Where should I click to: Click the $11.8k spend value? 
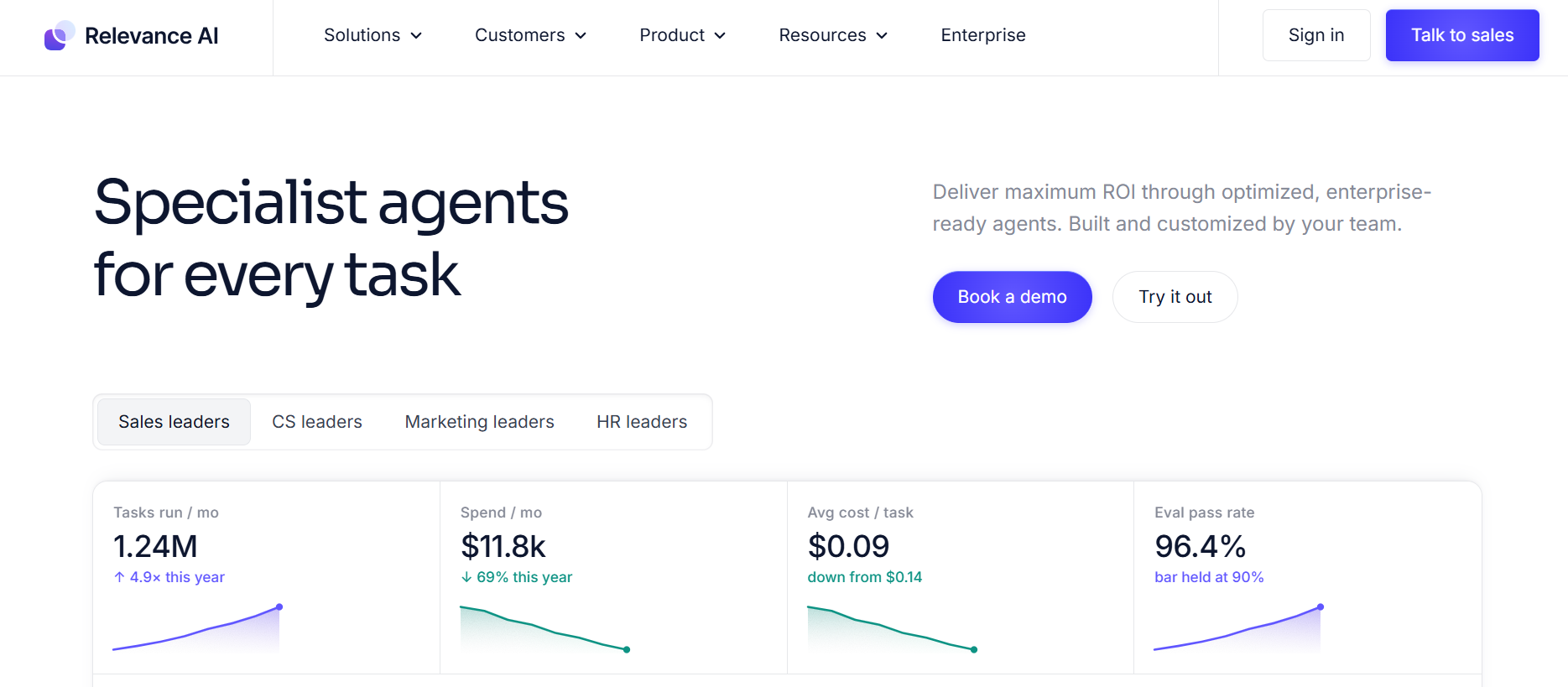coord(503,546)
